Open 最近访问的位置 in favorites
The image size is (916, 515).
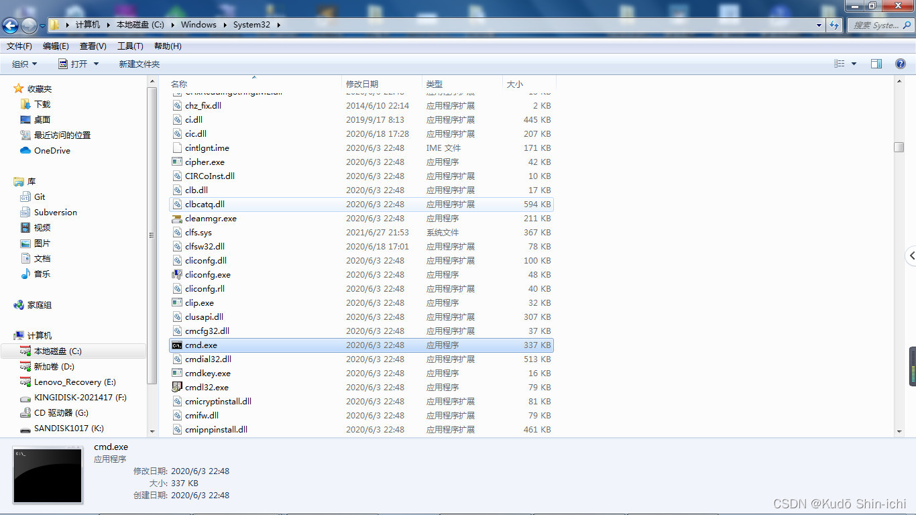(x=62, y=135)
